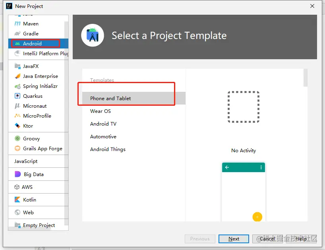The height and width of the screenshot is (250, 325).
Task: Select the MicroProfile label
Action: click(37, 116)
